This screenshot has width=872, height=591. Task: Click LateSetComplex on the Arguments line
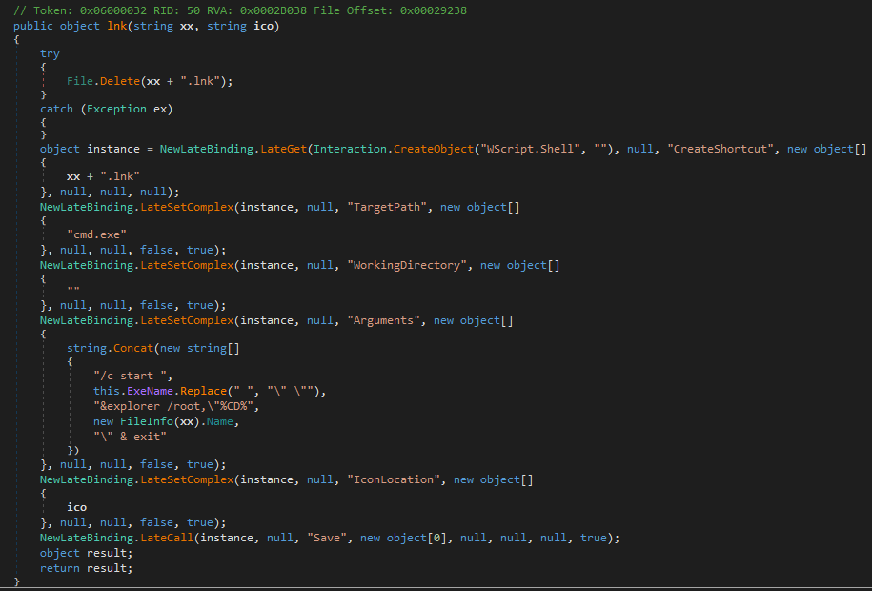tap(187, 320)
